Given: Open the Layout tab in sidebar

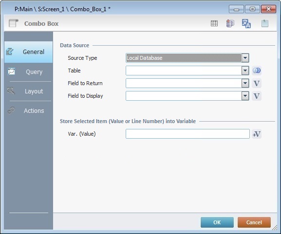Looking at the screenshot, I should coord(29,91).
